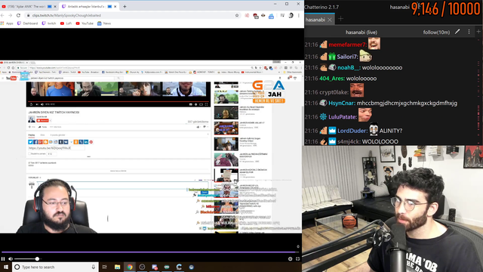Image resolution: width=483 pixels, height=272 pixels.
Task: Click LuluPatate username in chat
Action: point(343,117)
